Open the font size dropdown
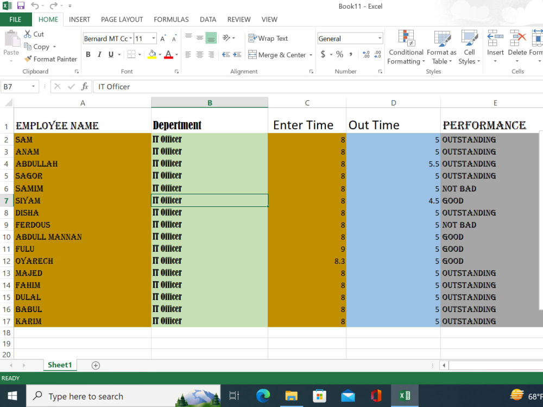 click(154, 39)
